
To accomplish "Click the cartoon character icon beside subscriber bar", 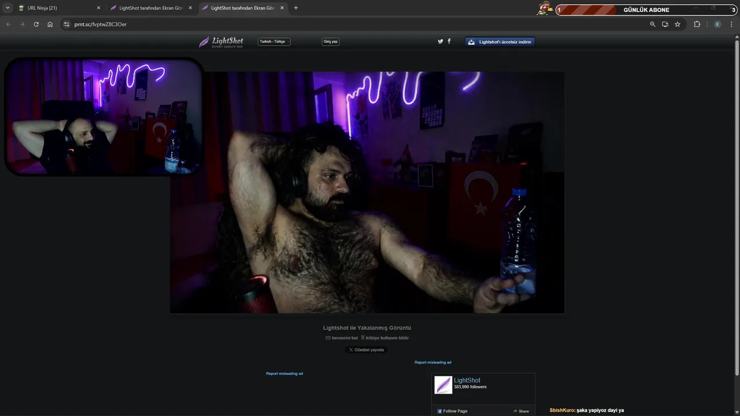I will pos(545,9).
